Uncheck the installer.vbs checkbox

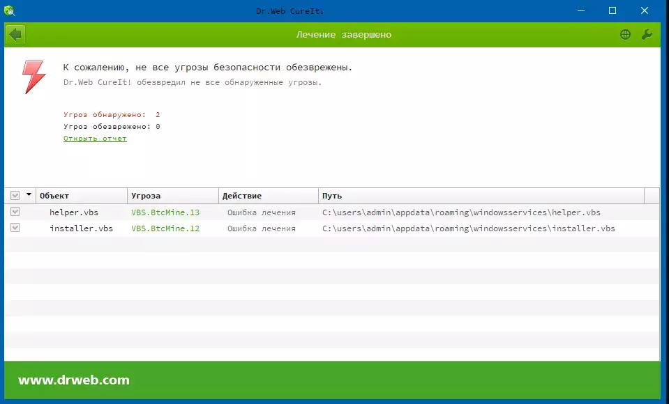point(15,228)
